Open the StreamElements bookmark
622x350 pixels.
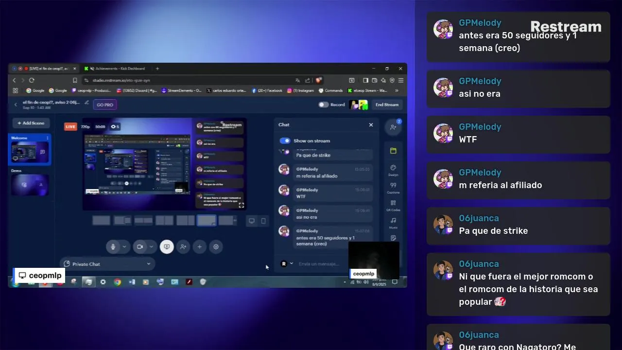pyautogui.click(x=181, y=90)
